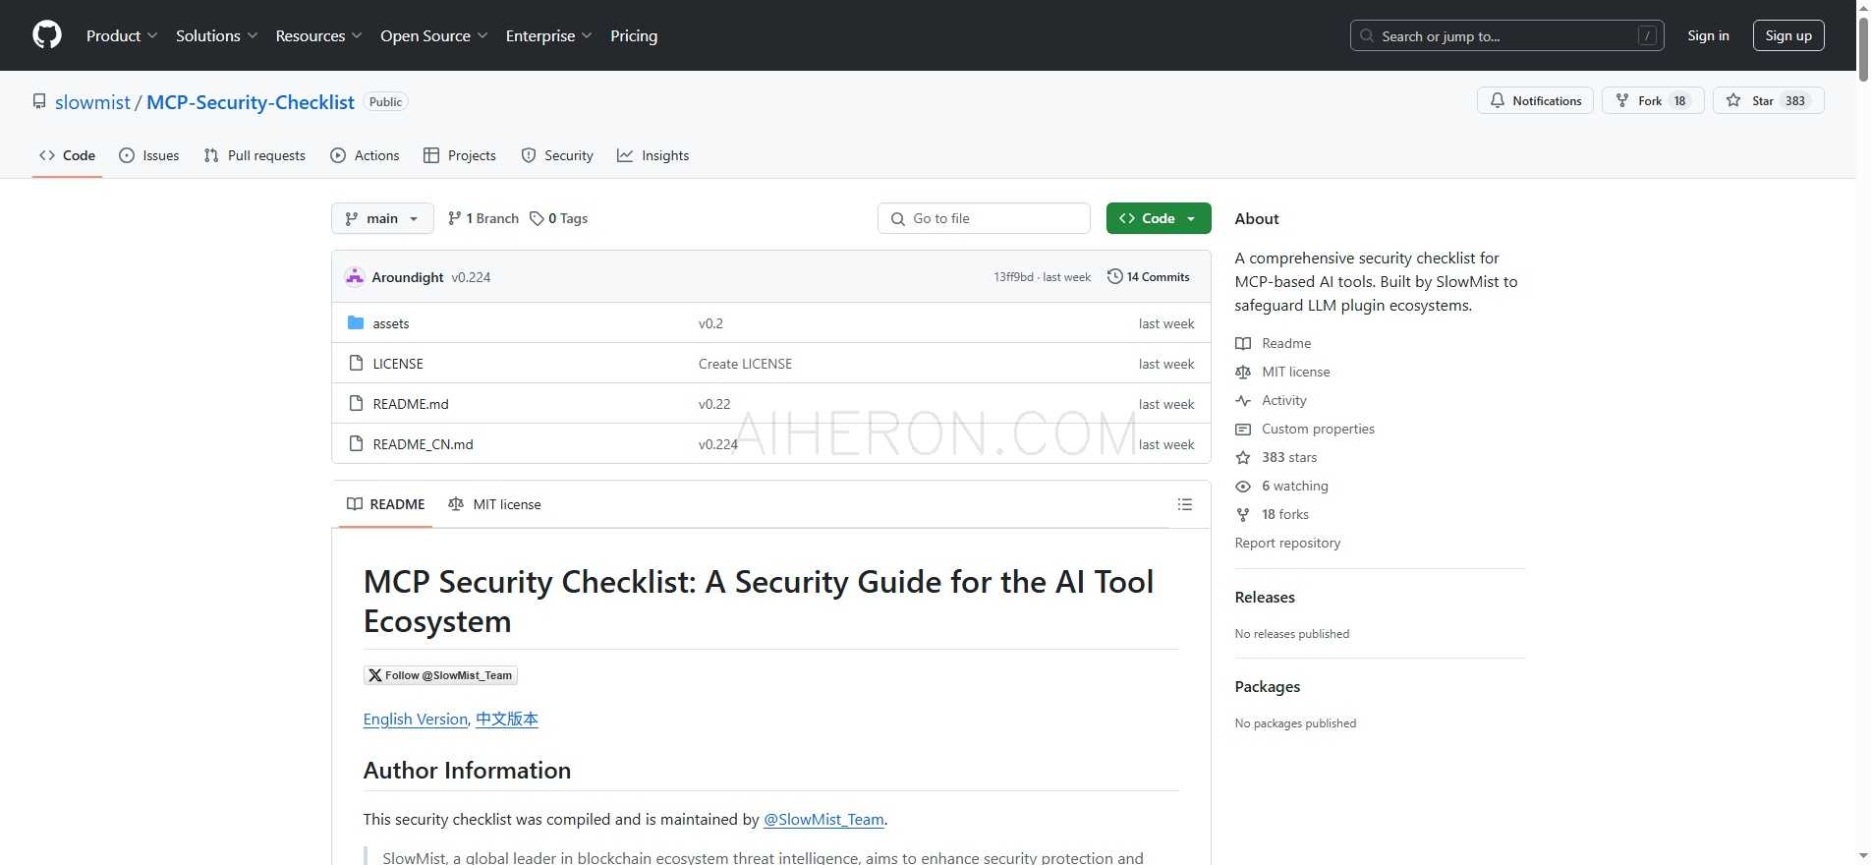Open the assets folder icon
Viewport: 1871px width, 865px height.
tap(356, 323)
